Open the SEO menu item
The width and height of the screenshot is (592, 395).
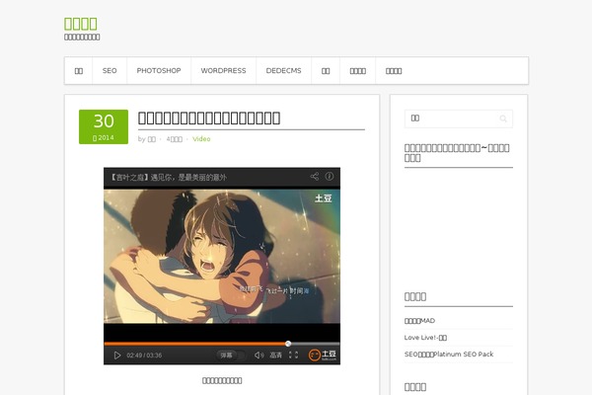[110, 71]
